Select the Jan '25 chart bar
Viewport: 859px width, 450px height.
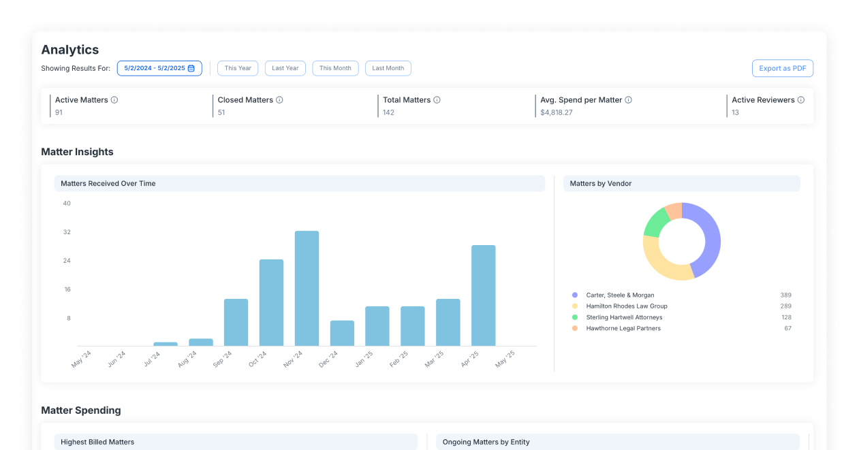coord(377,326)
